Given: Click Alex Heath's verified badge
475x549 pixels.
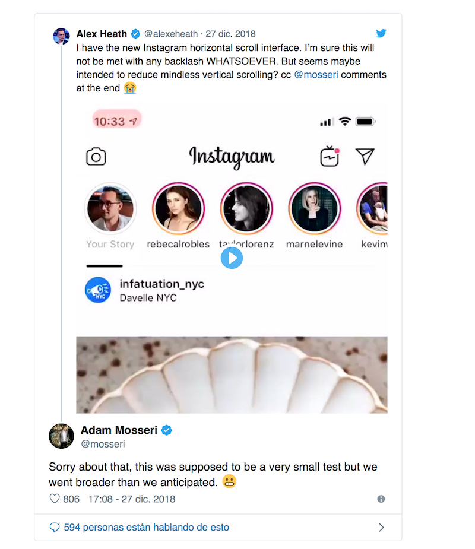Looking at the screenshot, I should (x=135, y=34).
